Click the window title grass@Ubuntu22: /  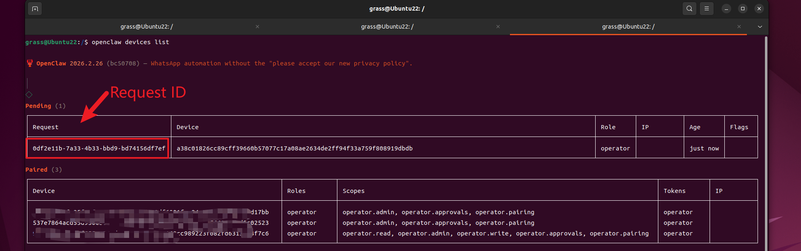(397, 9)
